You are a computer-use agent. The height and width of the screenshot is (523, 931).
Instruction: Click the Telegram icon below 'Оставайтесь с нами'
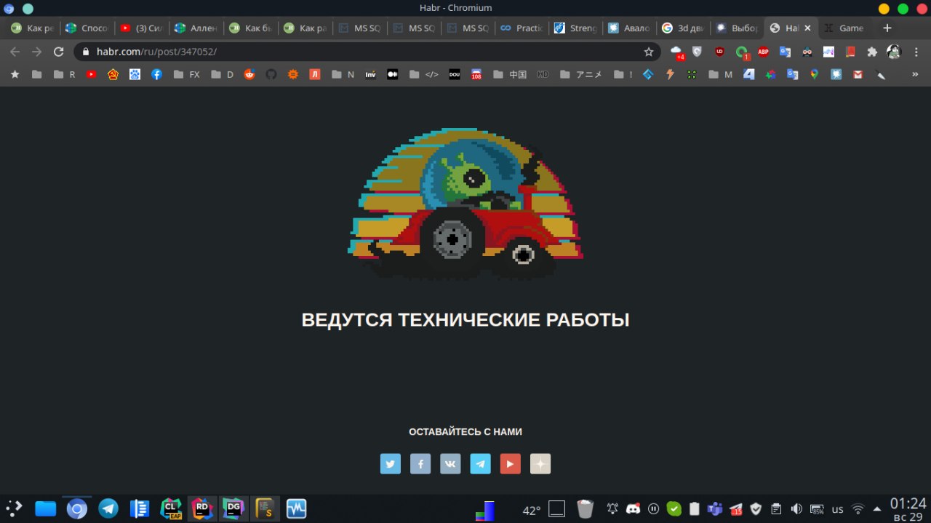480,463
